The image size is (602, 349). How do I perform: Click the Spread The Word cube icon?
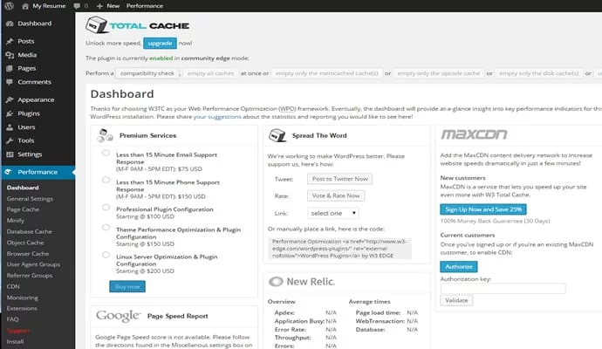tap(277, 135)
